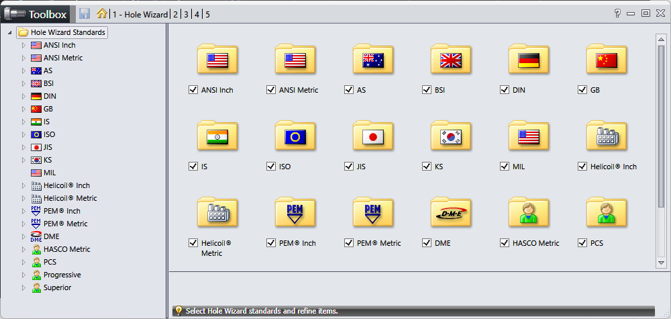Click the lightbulb tip icon in status bar
671x319 pixels.
click(179, 310)
